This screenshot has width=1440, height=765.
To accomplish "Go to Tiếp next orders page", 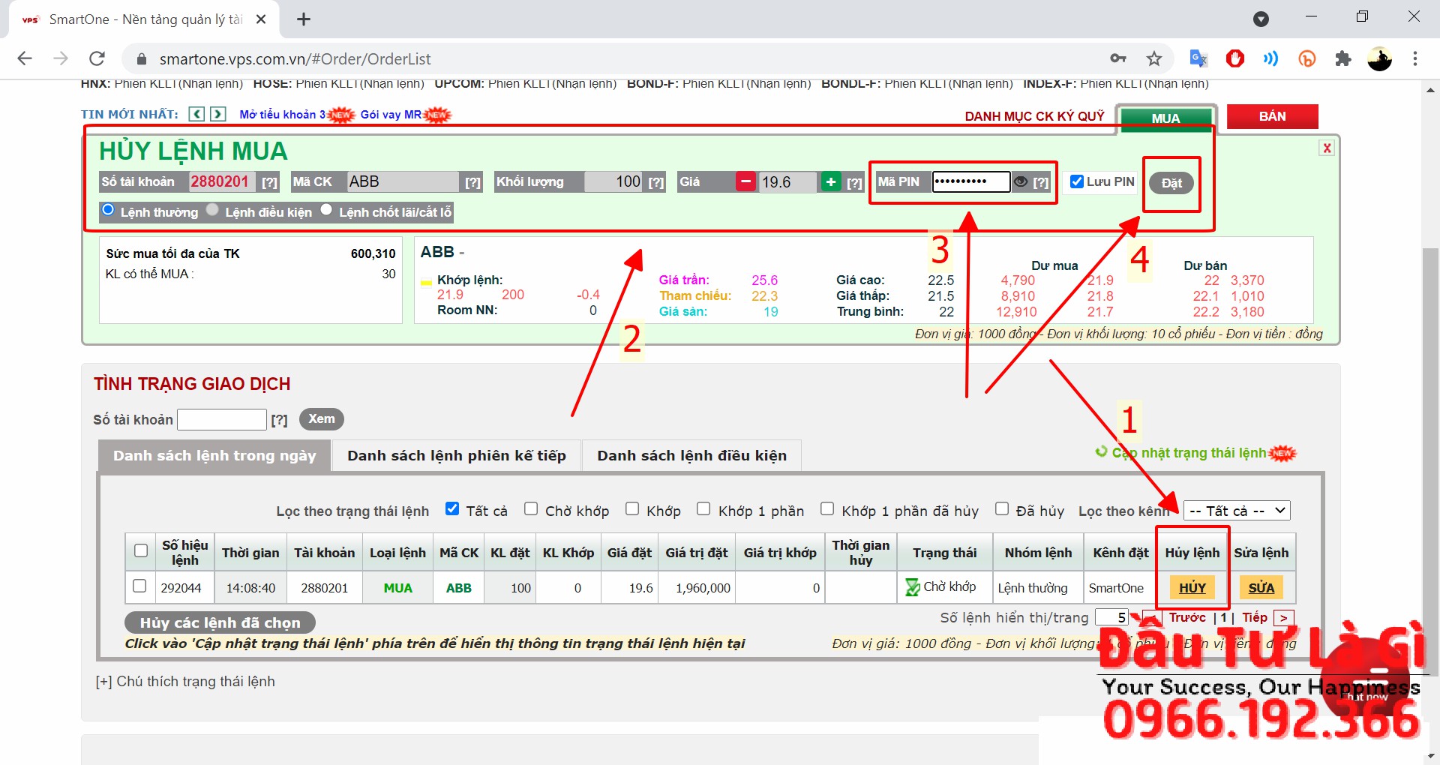I will (x=1255, y=617).
